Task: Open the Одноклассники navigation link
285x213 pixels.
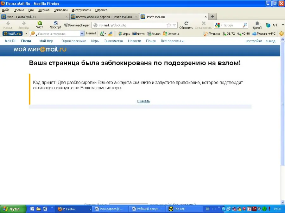Action: click(x=74, y=41)
